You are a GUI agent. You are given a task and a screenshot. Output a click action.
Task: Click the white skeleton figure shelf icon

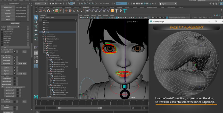117,11
